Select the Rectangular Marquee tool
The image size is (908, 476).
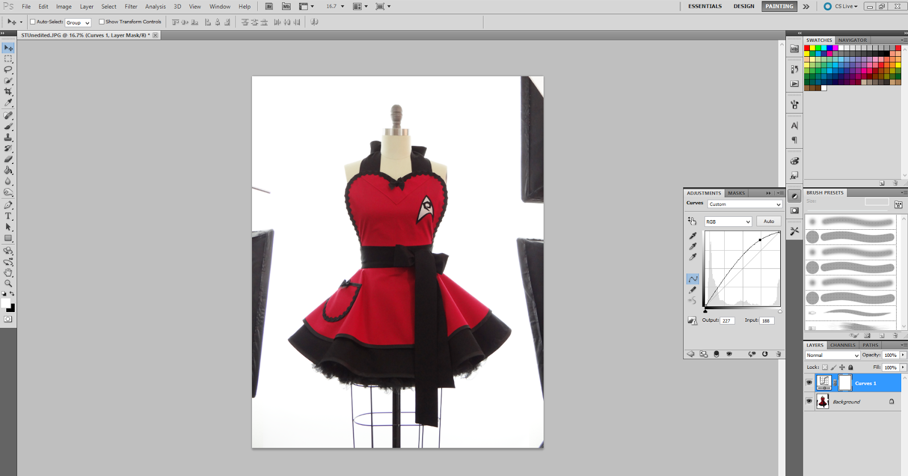(8, 59)
